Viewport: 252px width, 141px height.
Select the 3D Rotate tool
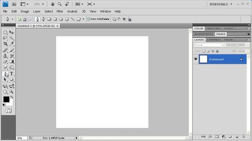tap(5, 86)
